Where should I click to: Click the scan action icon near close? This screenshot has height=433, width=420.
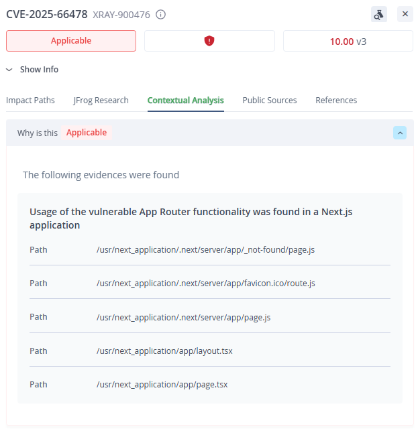(x=379, y=14)
